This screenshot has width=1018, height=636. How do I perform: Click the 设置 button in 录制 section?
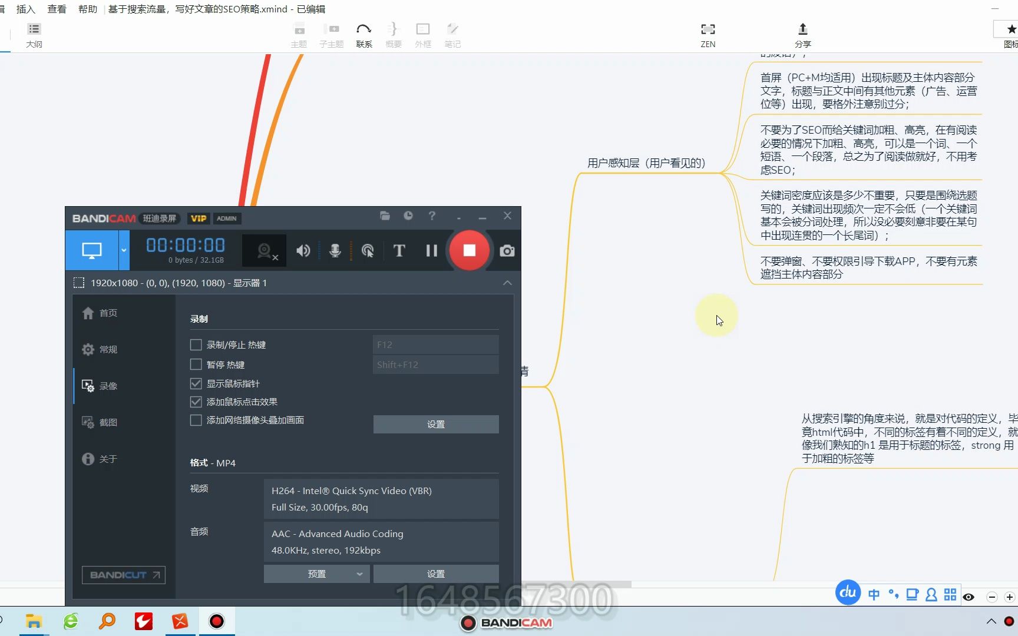[436, 424]
